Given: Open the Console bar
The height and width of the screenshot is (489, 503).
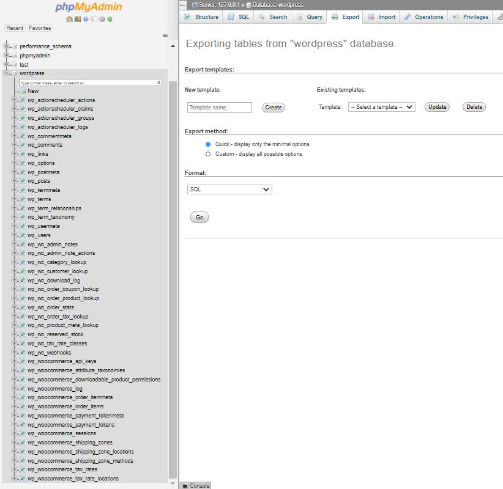Looking at the screenshot, I should coord(196,485).
